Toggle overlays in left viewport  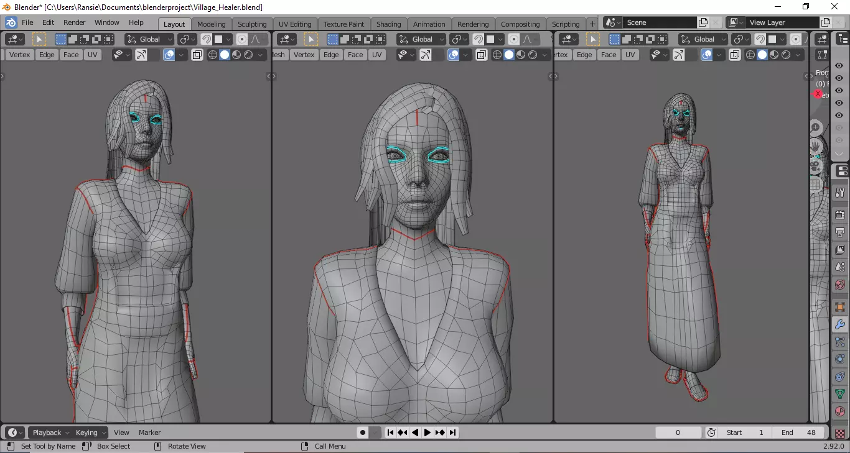coord(169,55)
